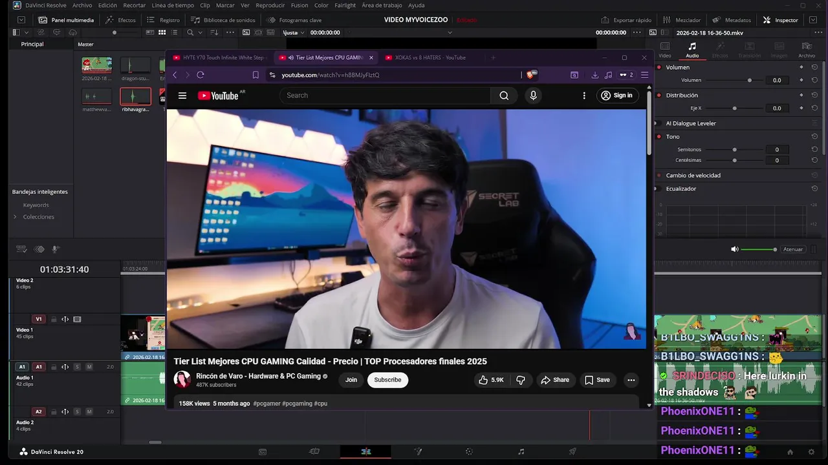Toggle the Tono section enable dot
The height and width of the screenshot is (465, 828).
pyautogui.click(x=659, y=136)
